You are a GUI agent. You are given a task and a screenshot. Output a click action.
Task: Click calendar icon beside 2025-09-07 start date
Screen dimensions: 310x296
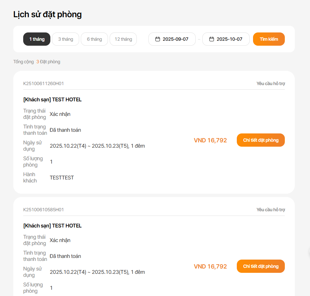(x=158, y=39)
